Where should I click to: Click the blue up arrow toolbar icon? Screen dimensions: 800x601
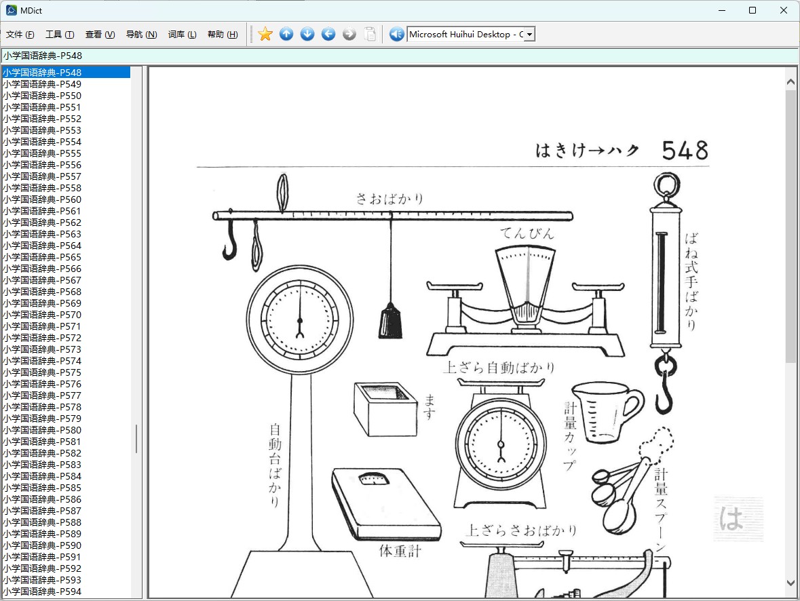286,34
